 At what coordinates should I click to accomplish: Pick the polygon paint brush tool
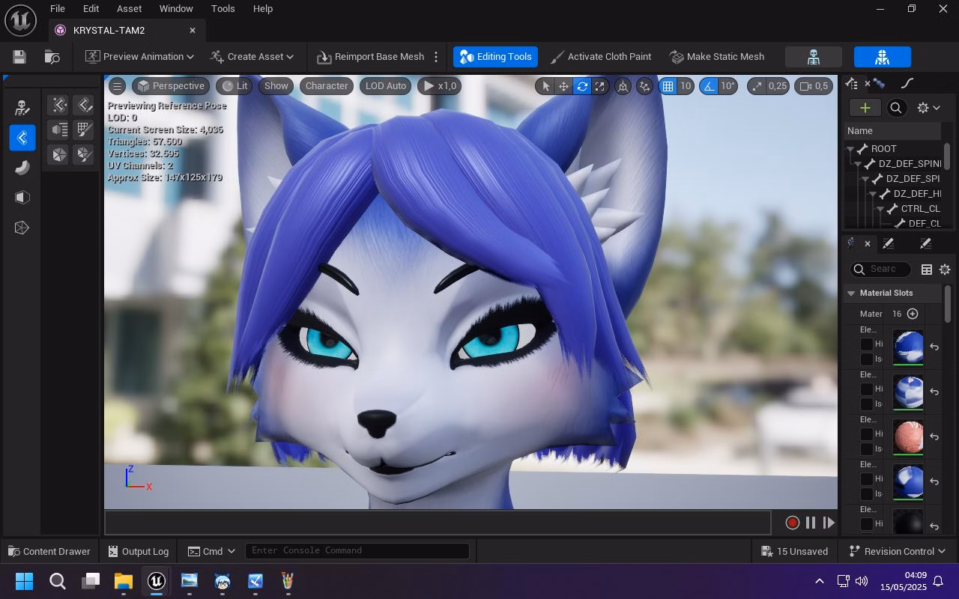pos(84,154)
